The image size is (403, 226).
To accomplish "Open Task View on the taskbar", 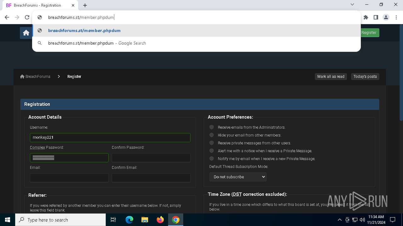I will click(x=113, y=220).
